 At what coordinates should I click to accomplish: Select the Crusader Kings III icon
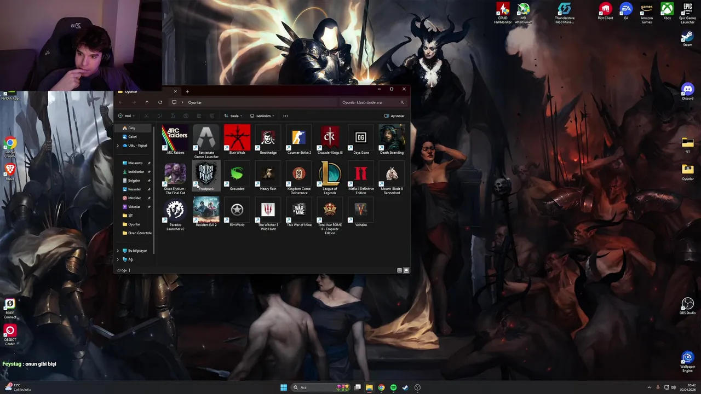pyautogui.click(x=330, y=140)
